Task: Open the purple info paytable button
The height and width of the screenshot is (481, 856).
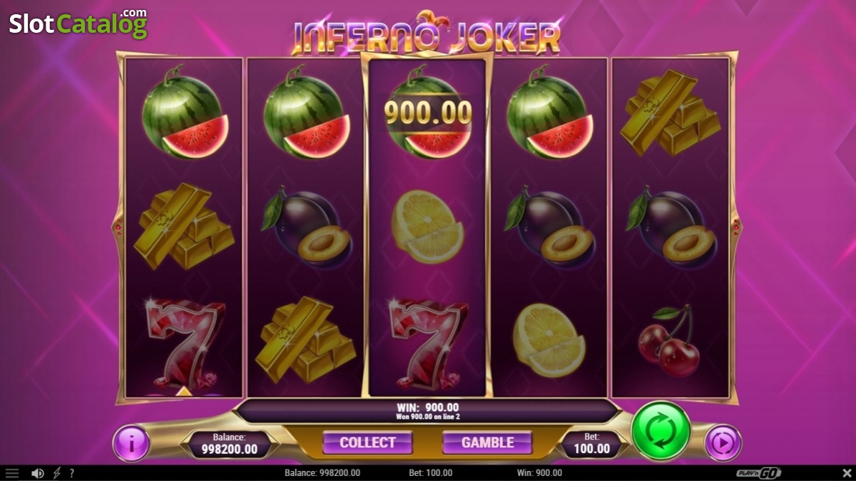Action: (x=132, y=443)
